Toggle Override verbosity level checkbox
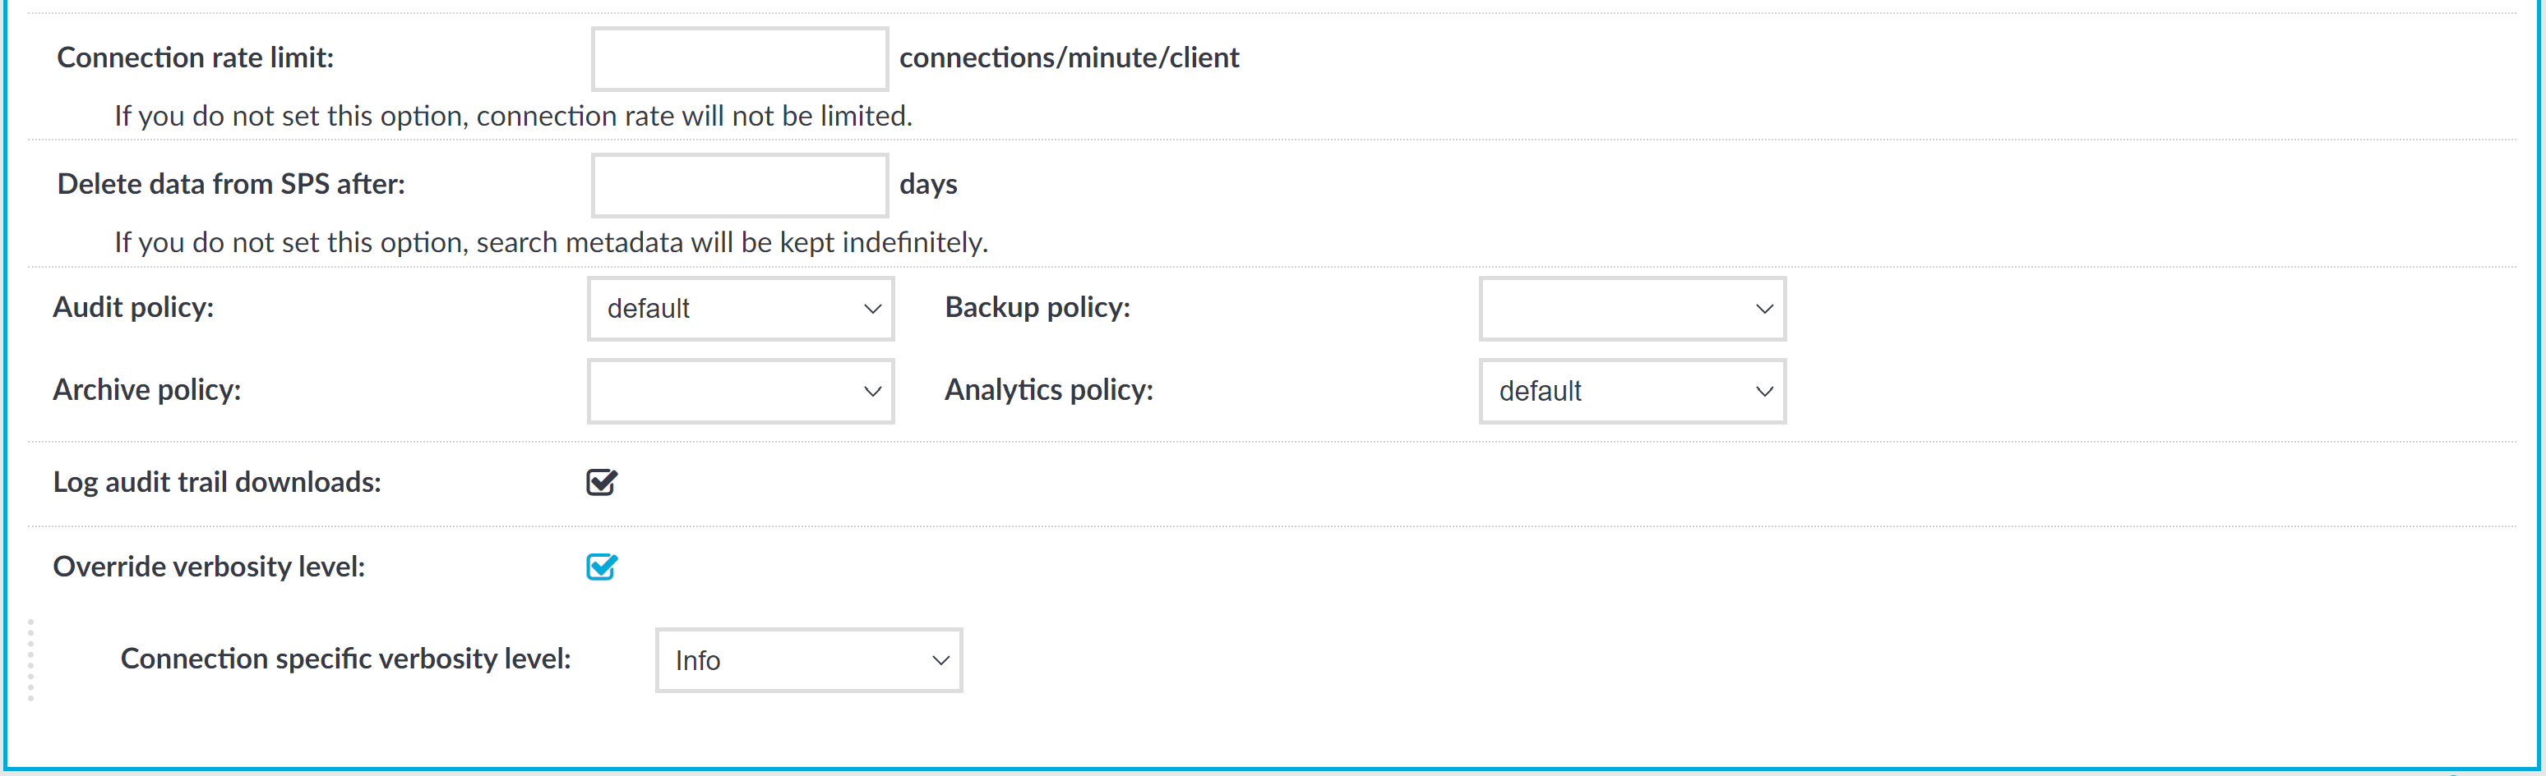The height and width of the screenshot is (776, 2546). pos(602,567)
